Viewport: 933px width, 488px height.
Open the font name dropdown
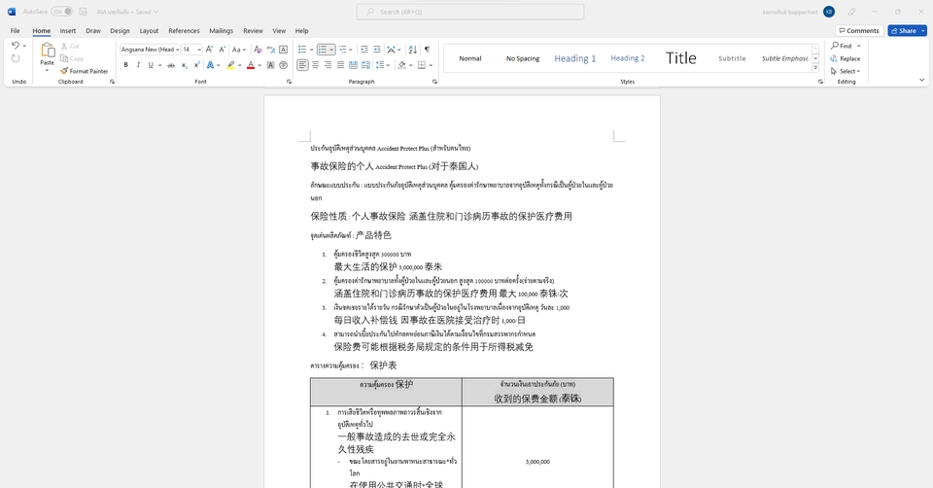click(x=177, y=50)
